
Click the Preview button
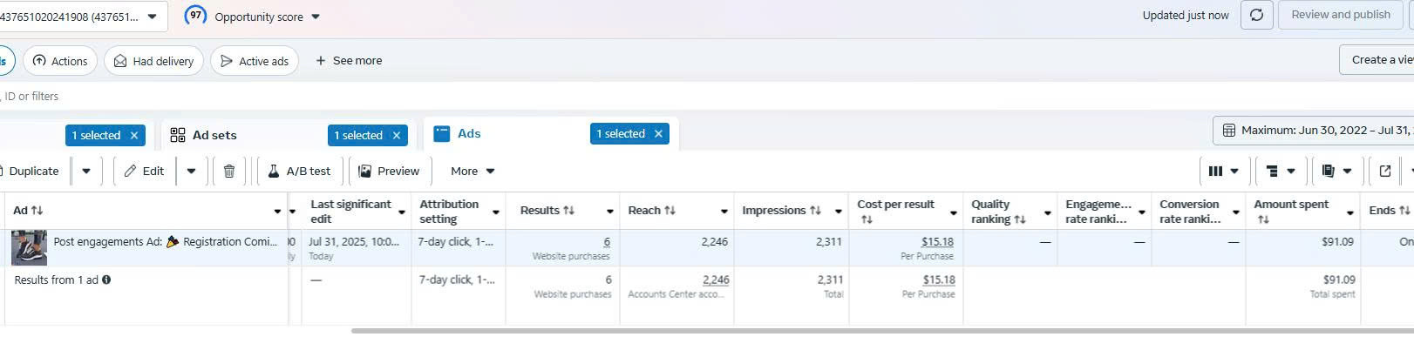coord(389,172)
